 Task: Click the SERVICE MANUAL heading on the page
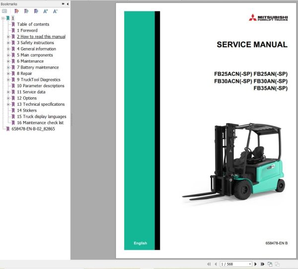click(x=252, y=45)
